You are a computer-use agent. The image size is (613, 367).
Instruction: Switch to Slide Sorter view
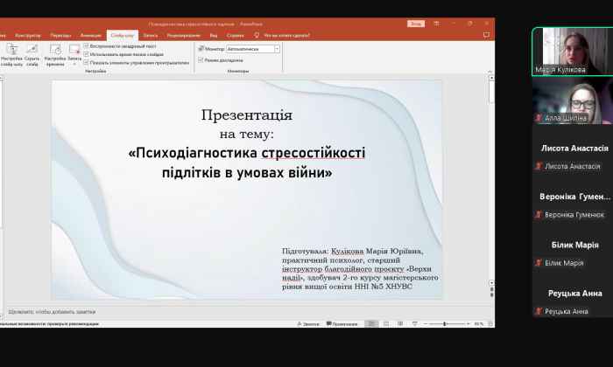pos(386,323)
